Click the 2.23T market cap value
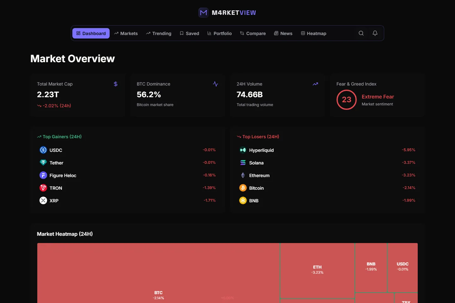Screen dimensions: 455x303 48,94
